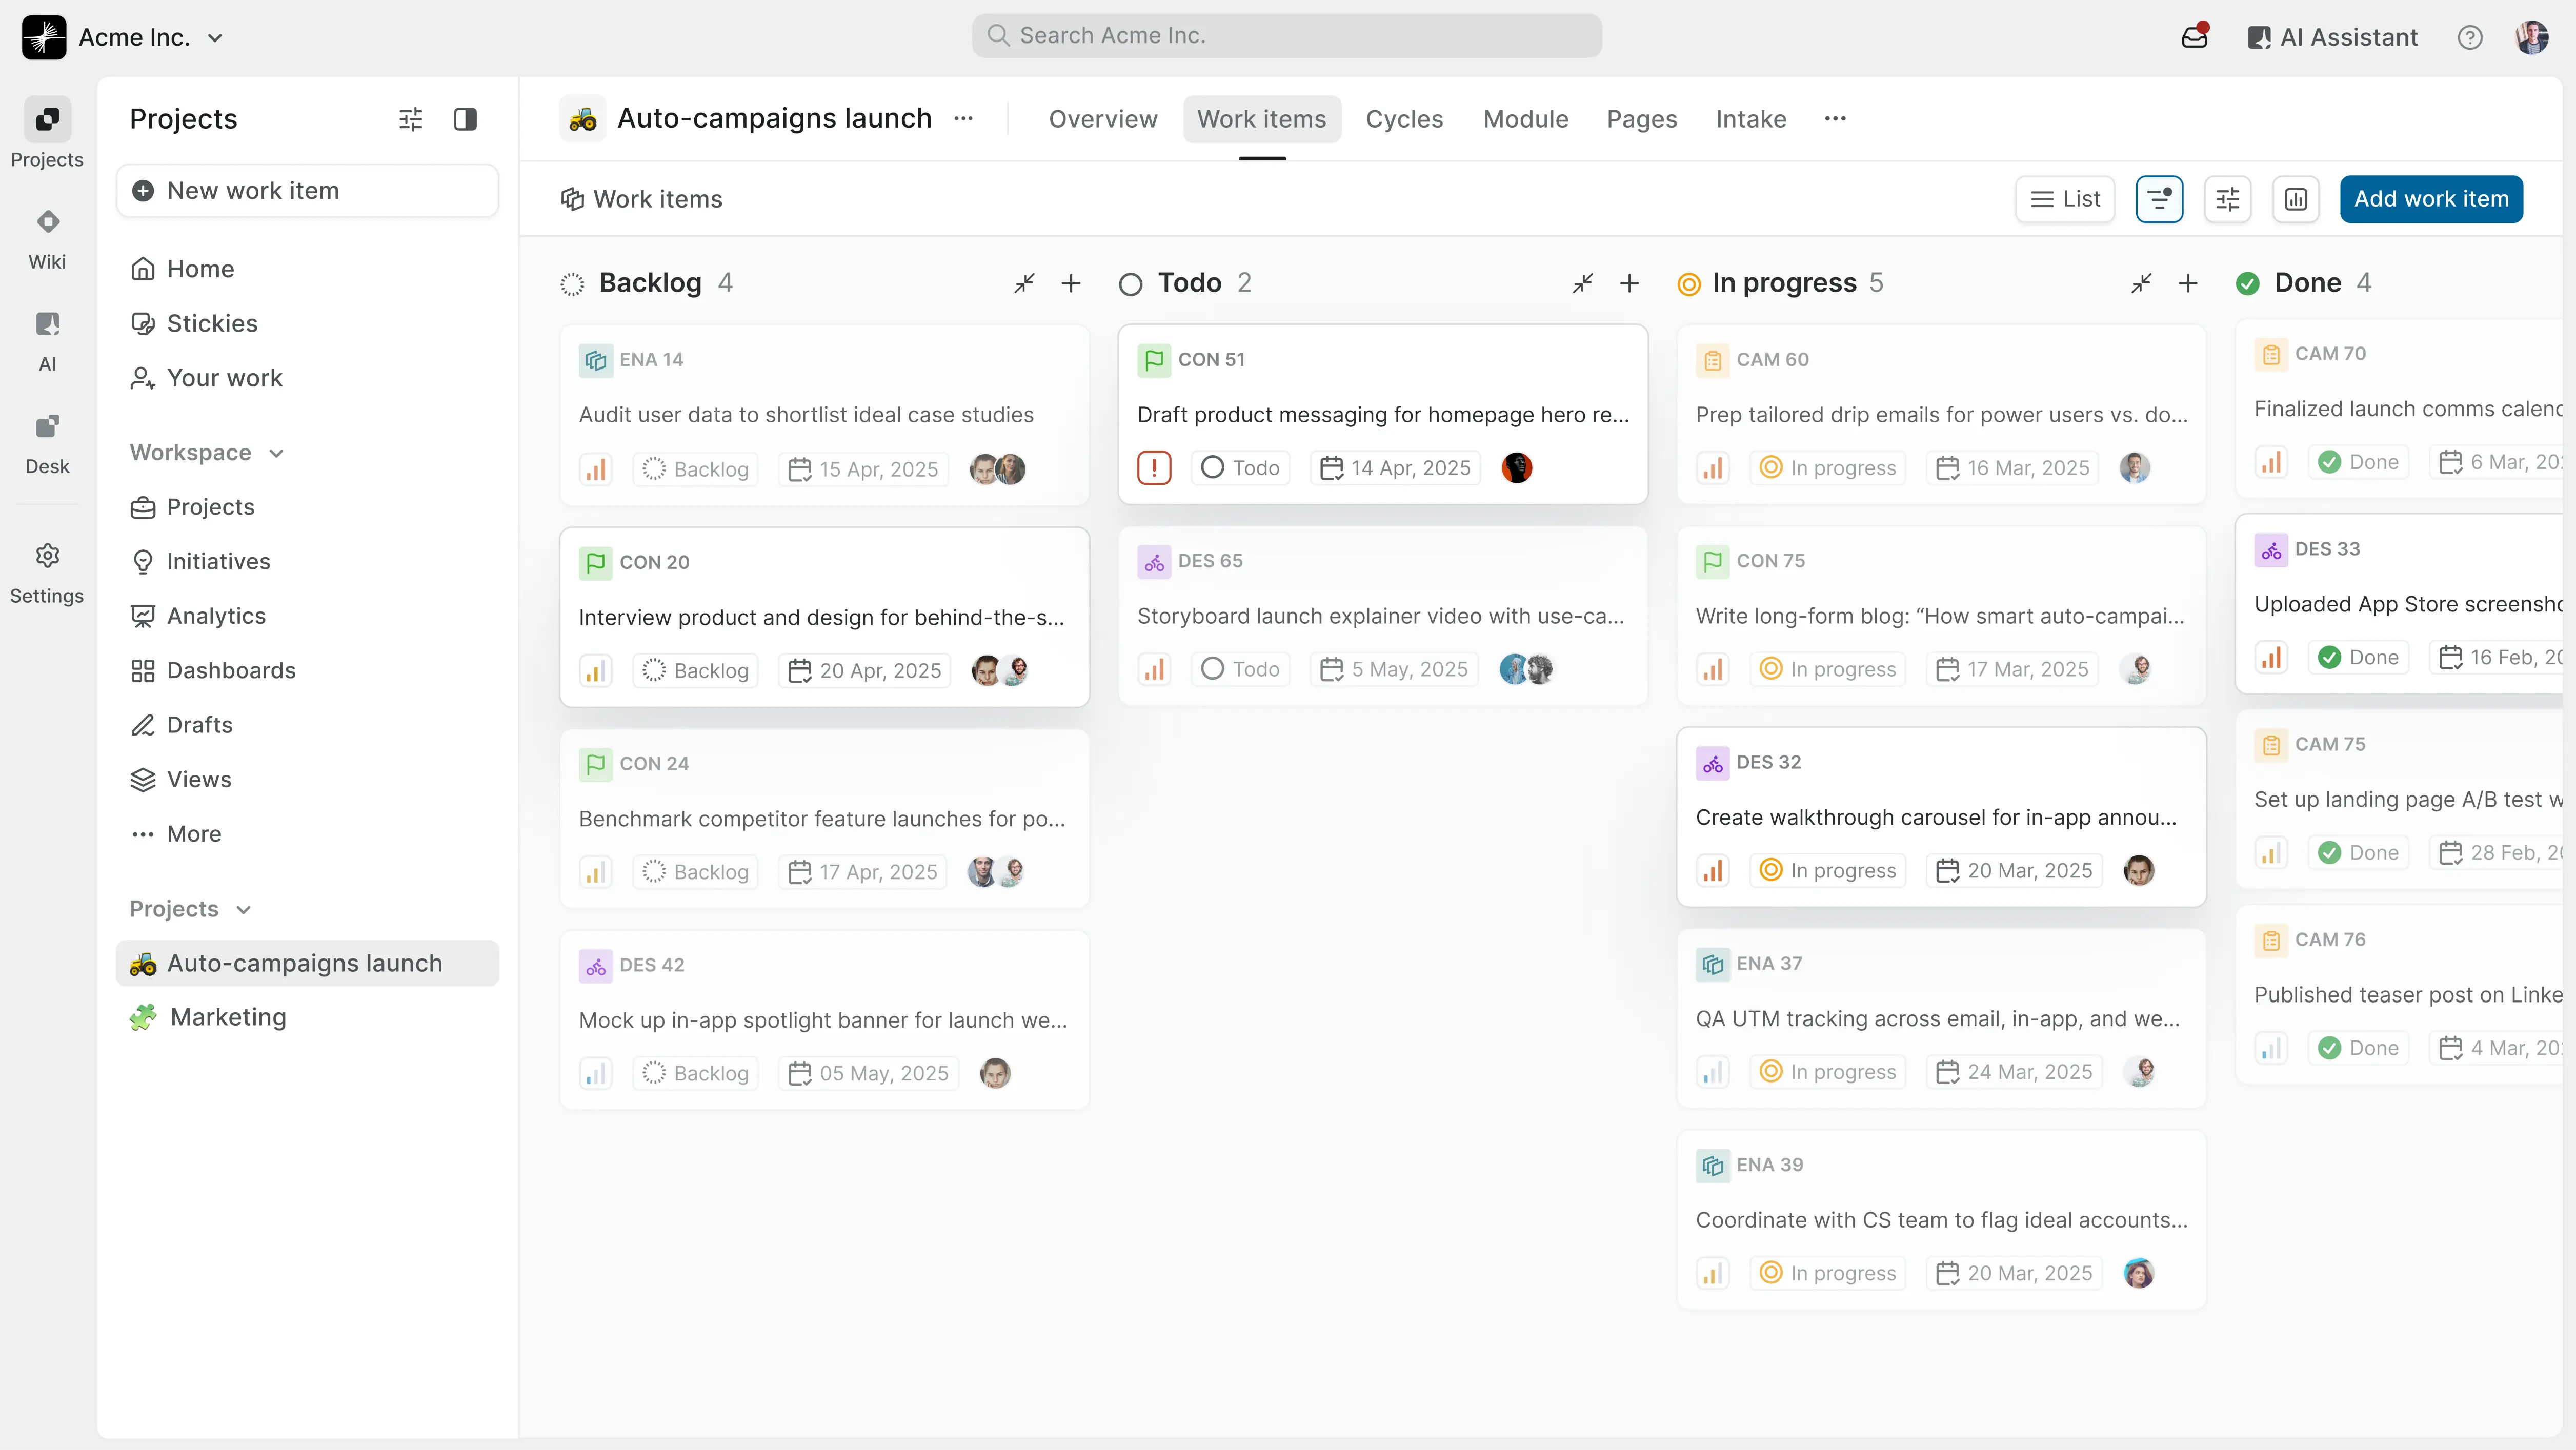This screenshot has width=2576, height=1450.
Task: Click the tractor icon next to Auto-campaigns launch
Action: coord(582,118)
